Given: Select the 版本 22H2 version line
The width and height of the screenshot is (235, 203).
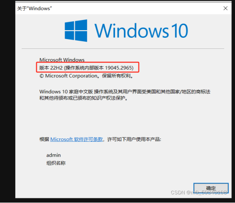Looking at the screenshot, I should click(x=87, y=68).
